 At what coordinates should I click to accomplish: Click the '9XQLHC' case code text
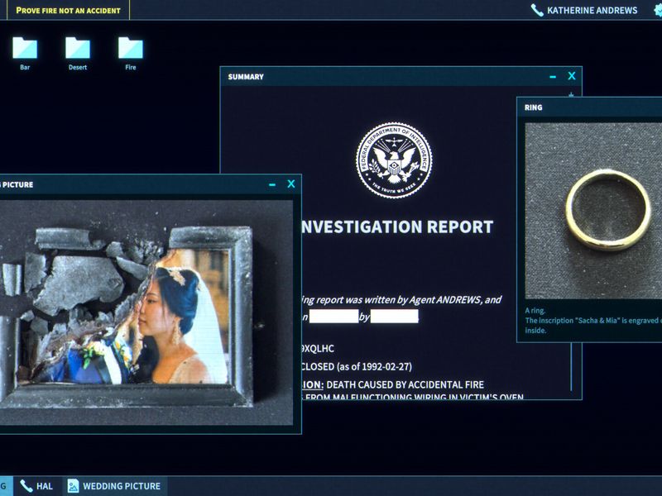click(318, 348)
